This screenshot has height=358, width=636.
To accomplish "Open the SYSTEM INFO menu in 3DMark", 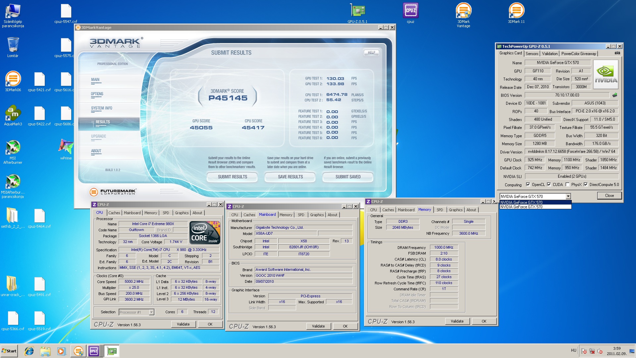I will click(102, 108).
